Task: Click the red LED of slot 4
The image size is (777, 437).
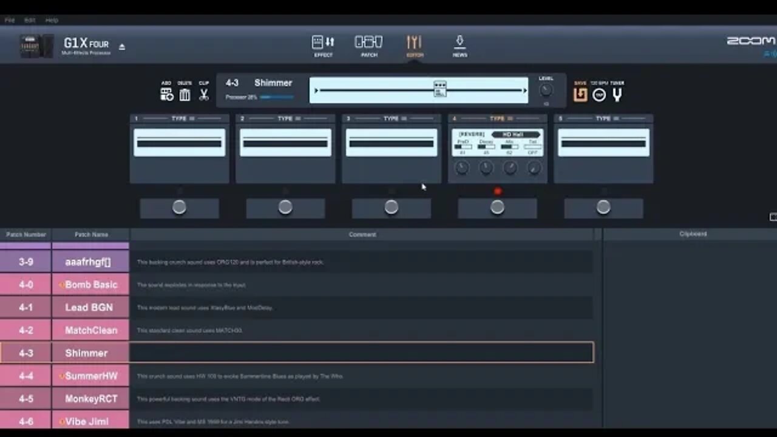Action: click(x=498, y=191)
